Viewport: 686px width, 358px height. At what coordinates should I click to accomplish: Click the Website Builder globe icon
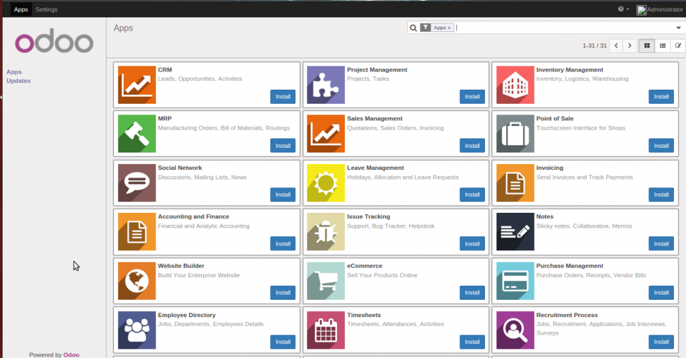pos(137,281)
